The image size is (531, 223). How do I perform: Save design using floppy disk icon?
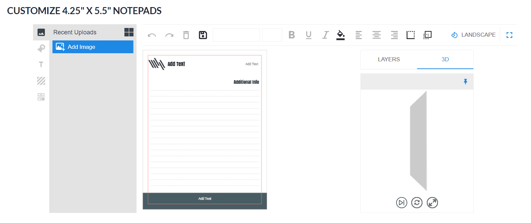point(203,35)
